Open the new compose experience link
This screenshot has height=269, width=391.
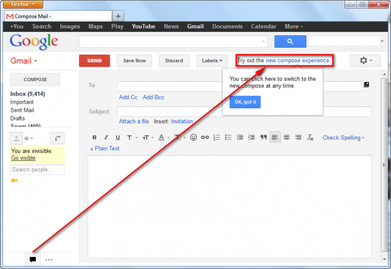(x=298, y=60)
